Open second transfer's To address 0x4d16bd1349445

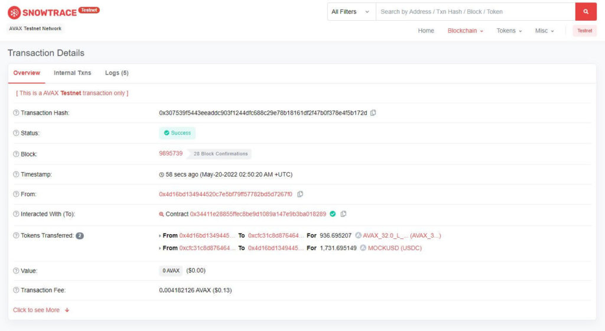(275, 248)
